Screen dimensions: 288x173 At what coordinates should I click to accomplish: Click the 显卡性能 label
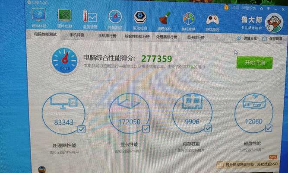[x=129, y=144]
